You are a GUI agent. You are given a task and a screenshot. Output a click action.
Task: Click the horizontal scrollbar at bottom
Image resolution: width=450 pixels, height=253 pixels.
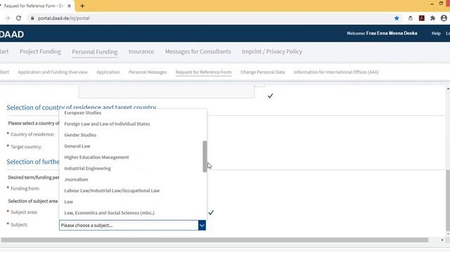214,240
